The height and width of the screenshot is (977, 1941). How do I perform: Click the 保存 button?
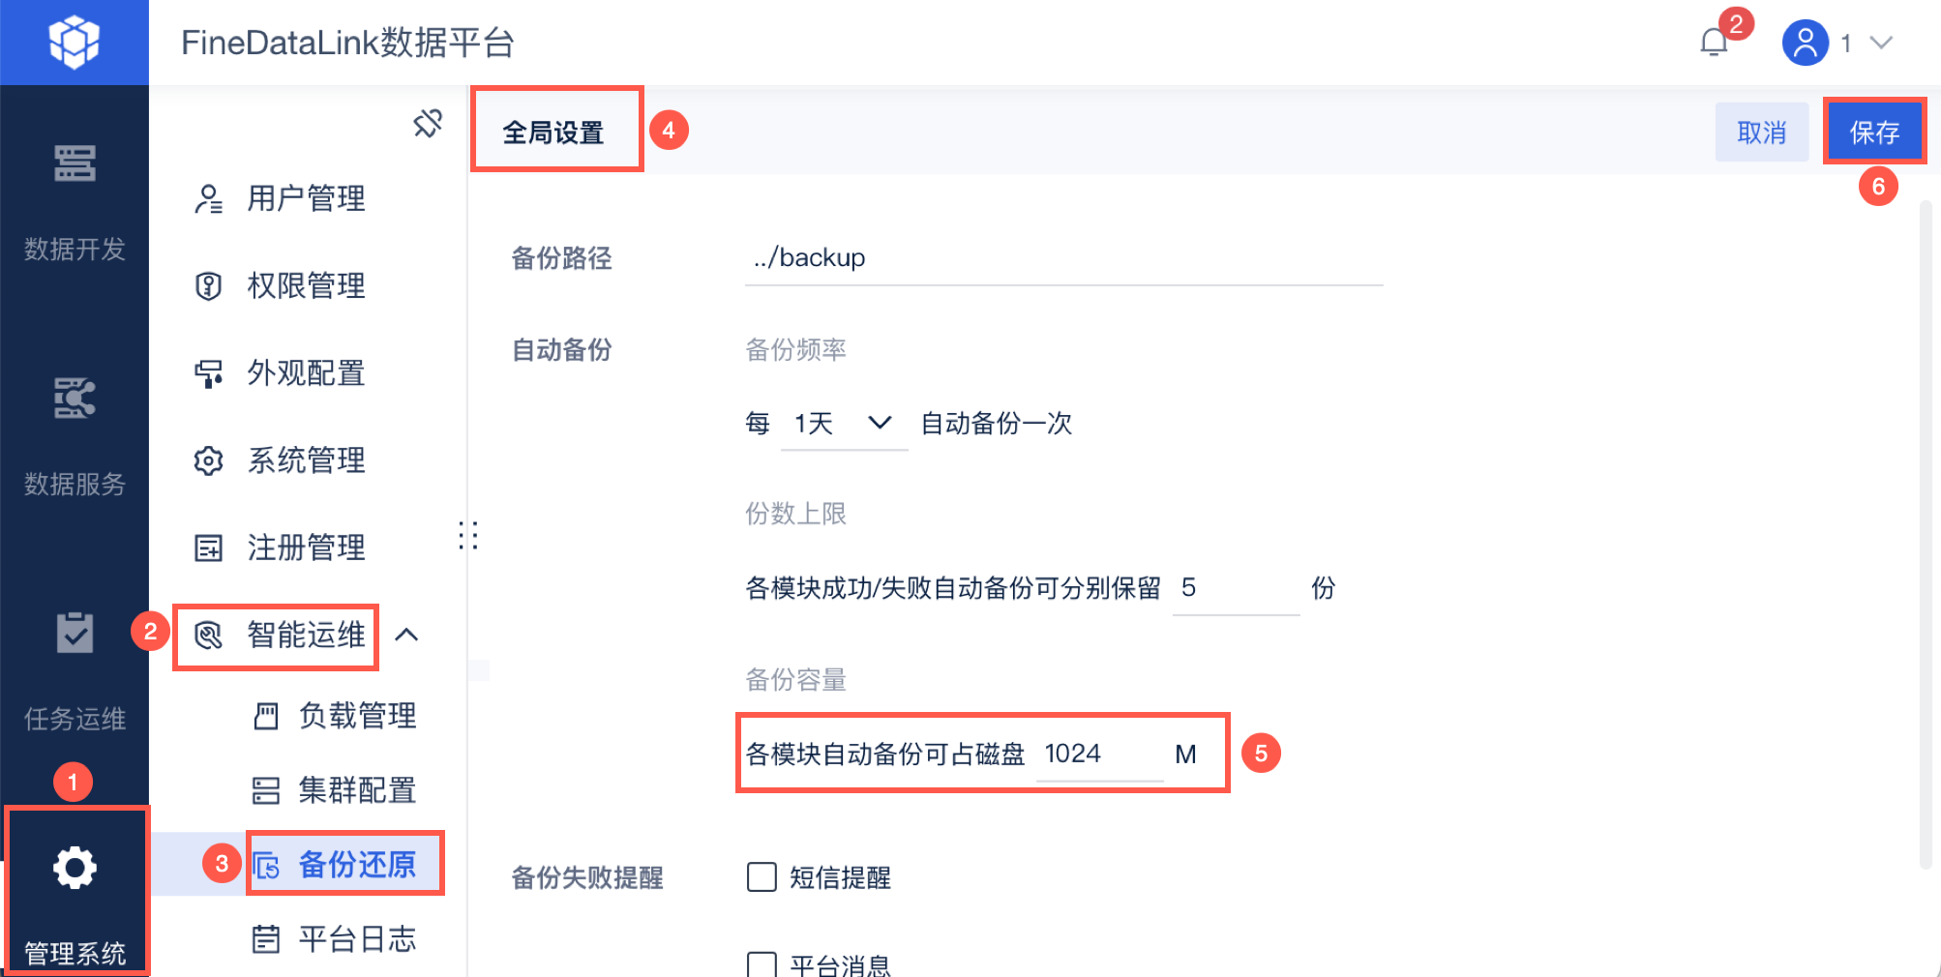[1874, 133]
